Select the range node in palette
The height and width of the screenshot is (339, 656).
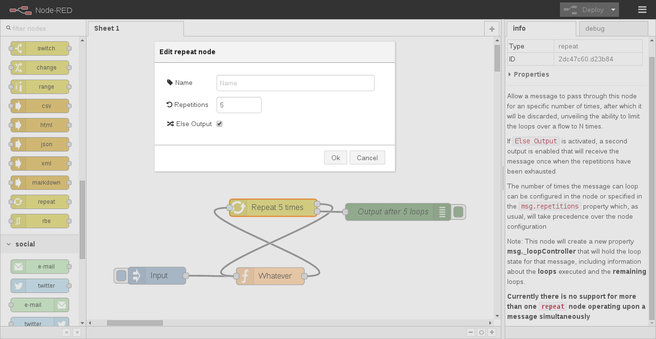point(40,87)
